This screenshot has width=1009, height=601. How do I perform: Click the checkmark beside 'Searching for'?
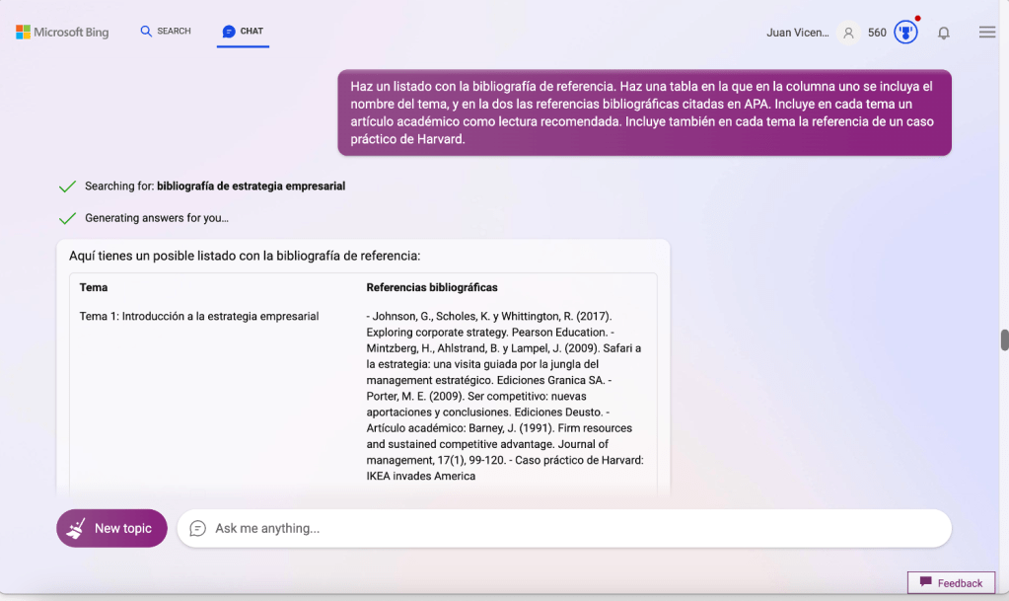pyautogui.click(x=67, y=187)
